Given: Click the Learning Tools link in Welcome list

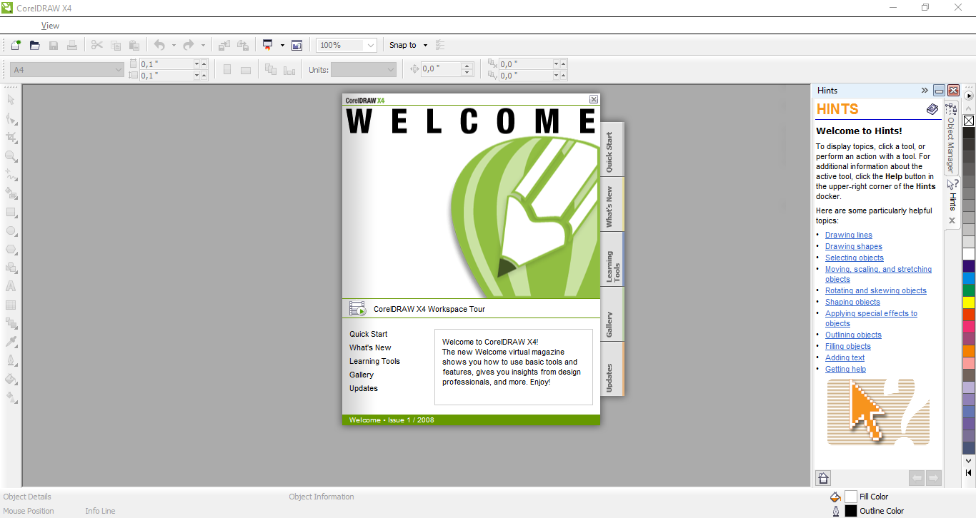Looking at the screenshot, I should 374,361.
